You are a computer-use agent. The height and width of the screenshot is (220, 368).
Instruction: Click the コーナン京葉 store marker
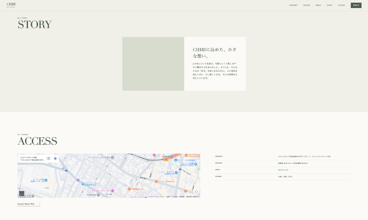coord(46,180)
